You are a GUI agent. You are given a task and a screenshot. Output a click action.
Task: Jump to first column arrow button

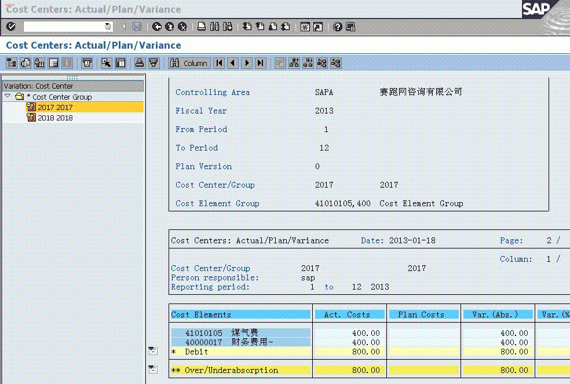pos(219,63)
